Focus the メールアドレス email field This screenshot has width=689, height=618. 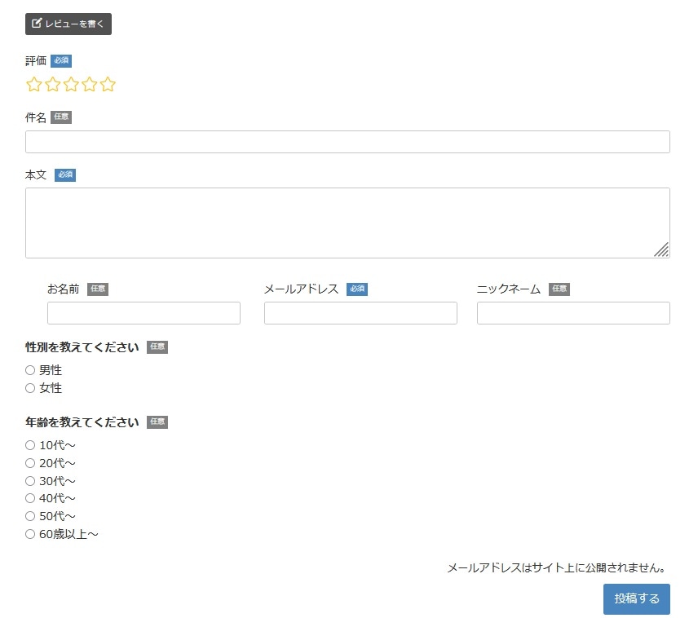[360, 313]
